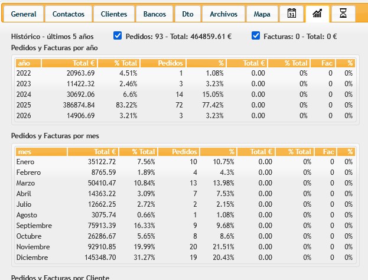This screenshot has height=280, width=368.
Task: Sort yearly table by año header
Action: (24, 63)
